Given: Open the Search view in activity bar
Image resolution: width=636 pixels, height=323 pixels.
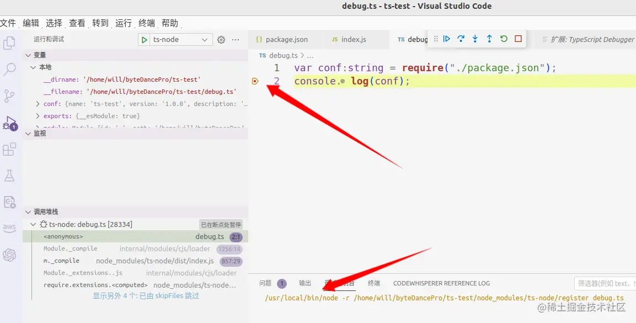Looking at the screenshot, I should tap(9, 69).
